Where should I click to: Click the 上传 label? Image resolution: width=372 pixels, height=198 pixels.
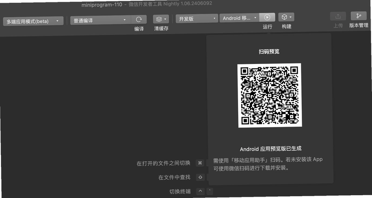tap(338, 26)
